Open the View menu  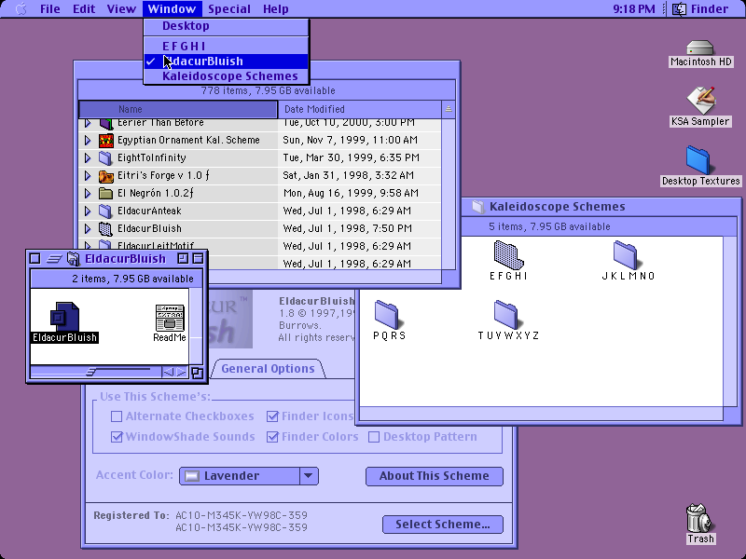coord(121,9)
